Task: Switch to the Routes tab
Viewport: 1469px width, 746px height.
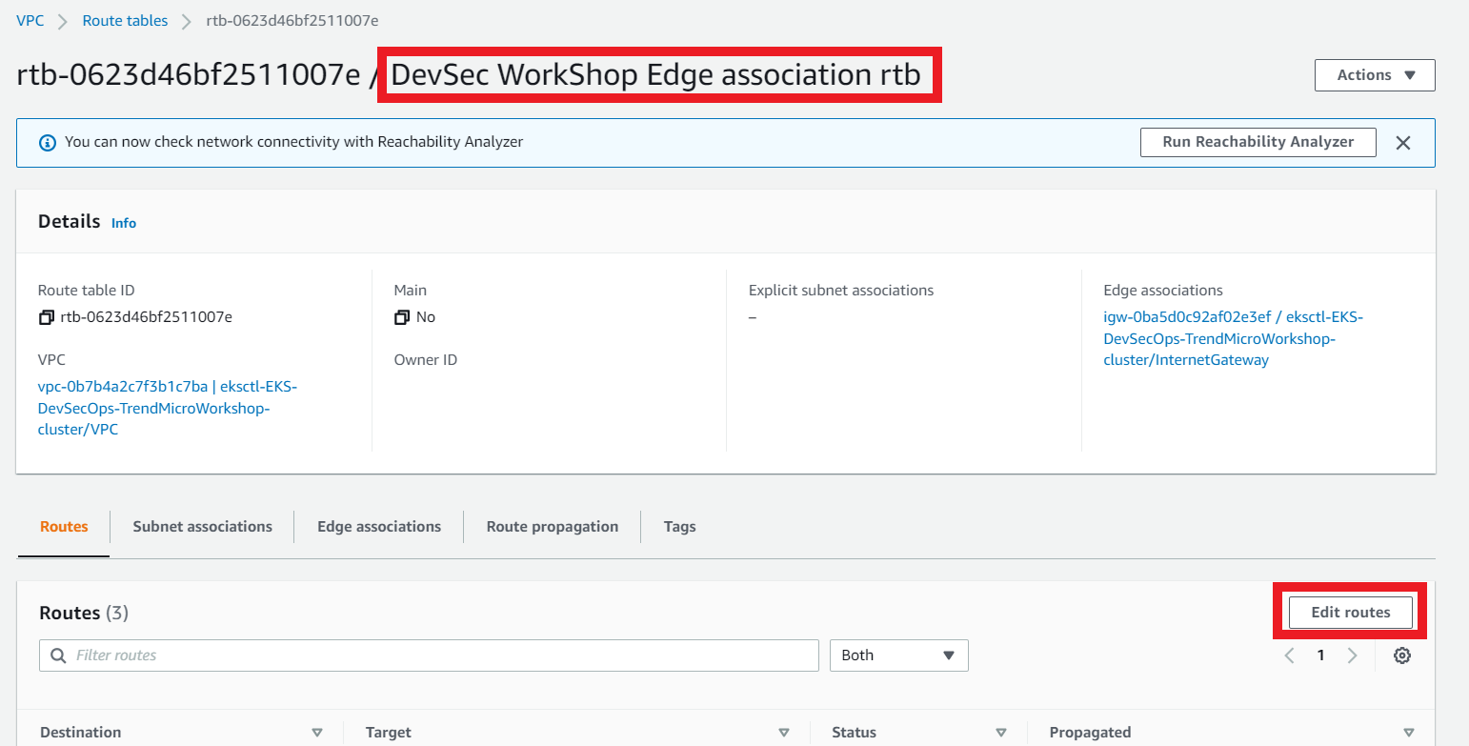Action: tap(64, 526)
